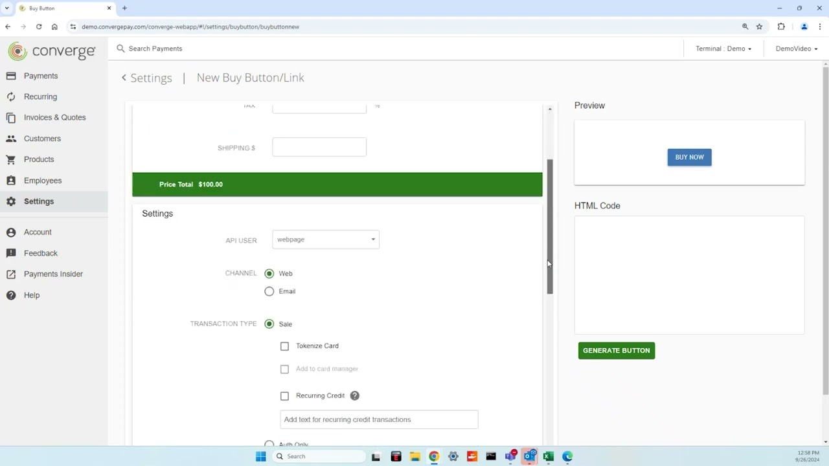Click the form scrollbar up arrow
This screenshot has height=466, width=829.
point(550,109)
